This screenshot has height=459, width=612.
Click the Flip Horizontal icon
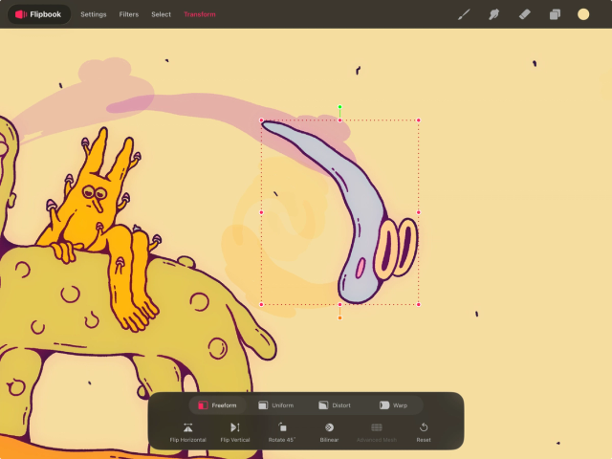click(x=188, y=427)
